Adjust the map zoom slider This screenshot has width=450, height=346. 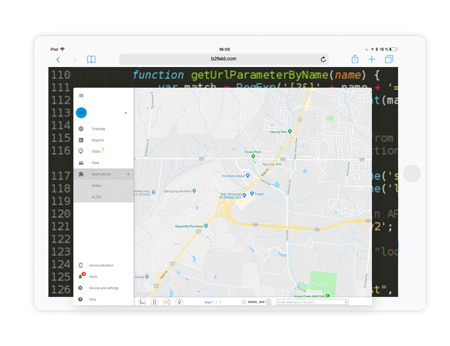(256, 302)
